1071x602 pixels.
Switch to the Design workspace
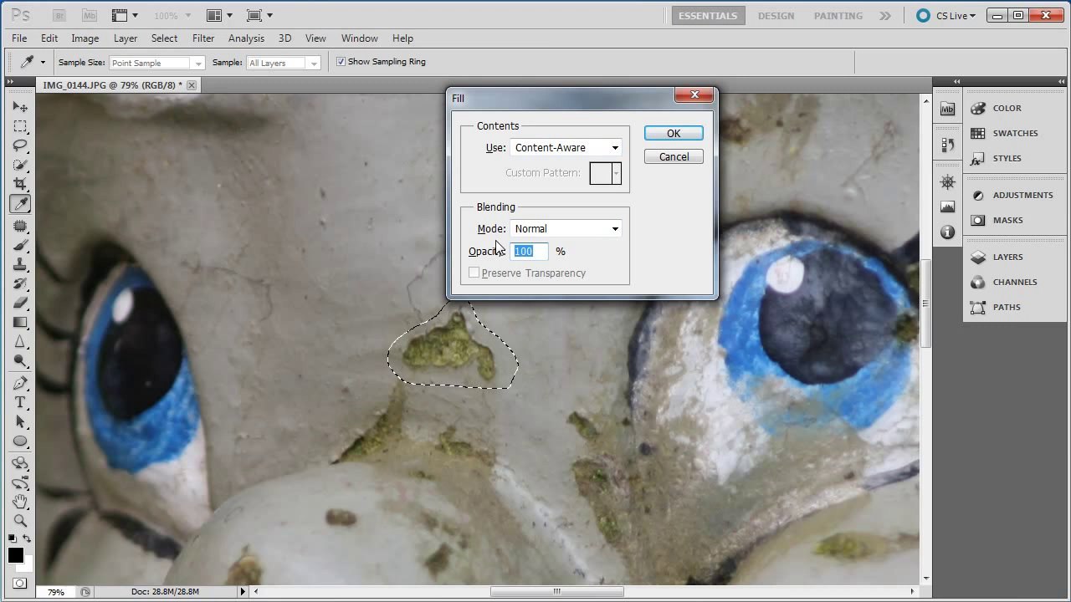point(776,15)
